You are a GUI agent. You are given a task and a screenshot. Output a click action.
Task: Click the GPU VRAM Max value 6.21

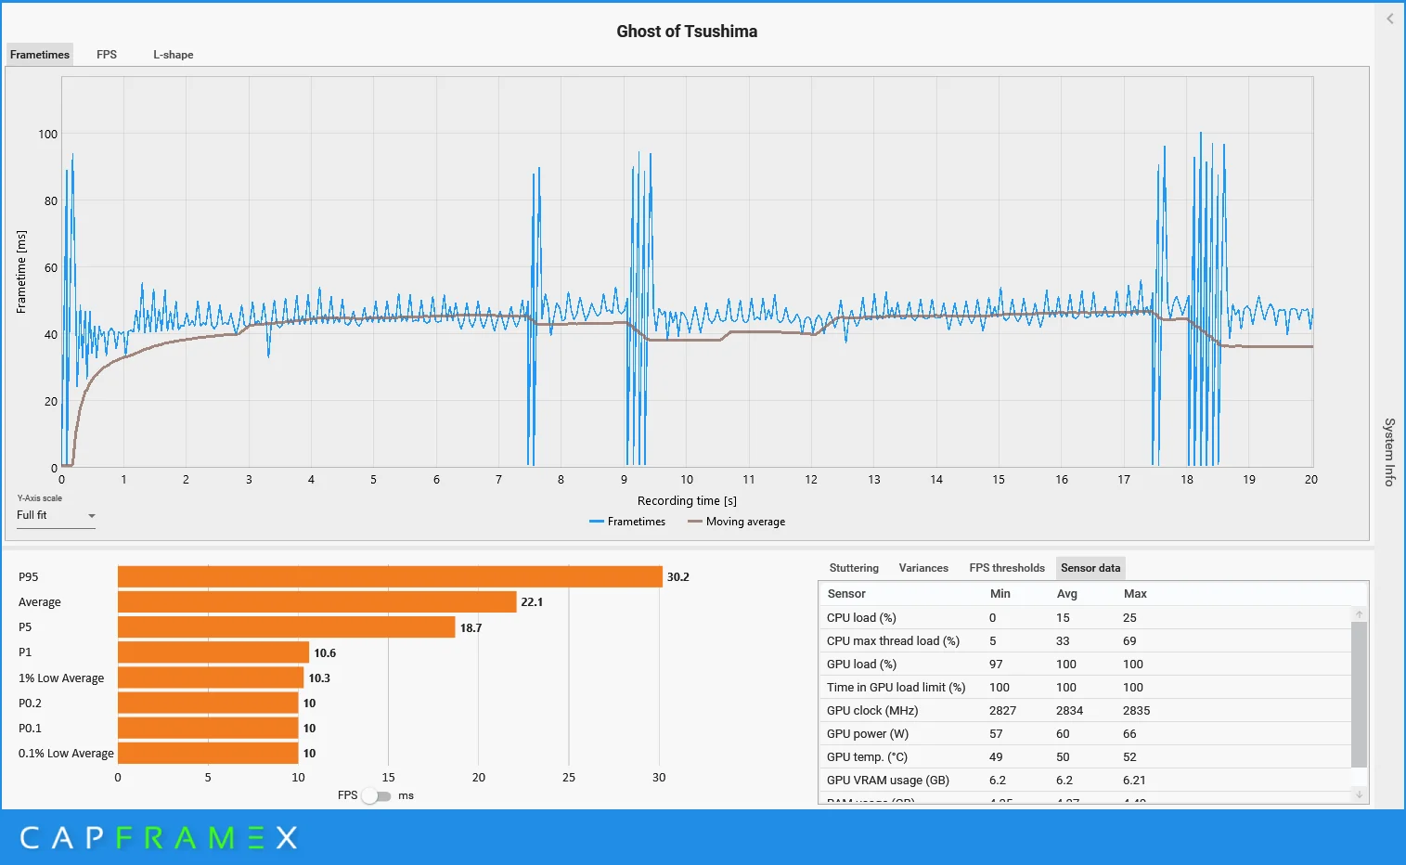pyautogui.click(x=1134, y=781)
